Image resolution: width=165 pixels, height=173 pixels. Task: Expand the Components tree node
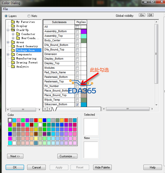coord(8,54)
